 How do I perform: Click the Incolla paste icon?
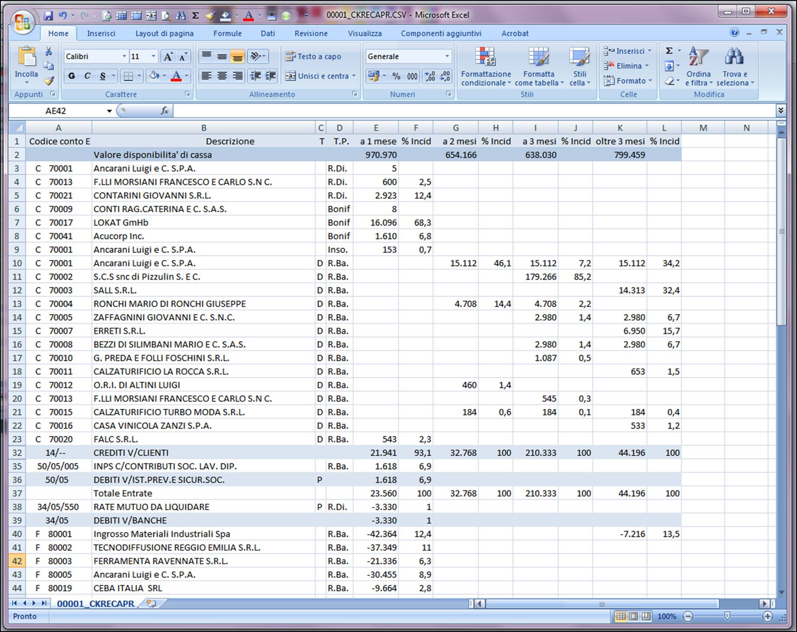[27, 57]
